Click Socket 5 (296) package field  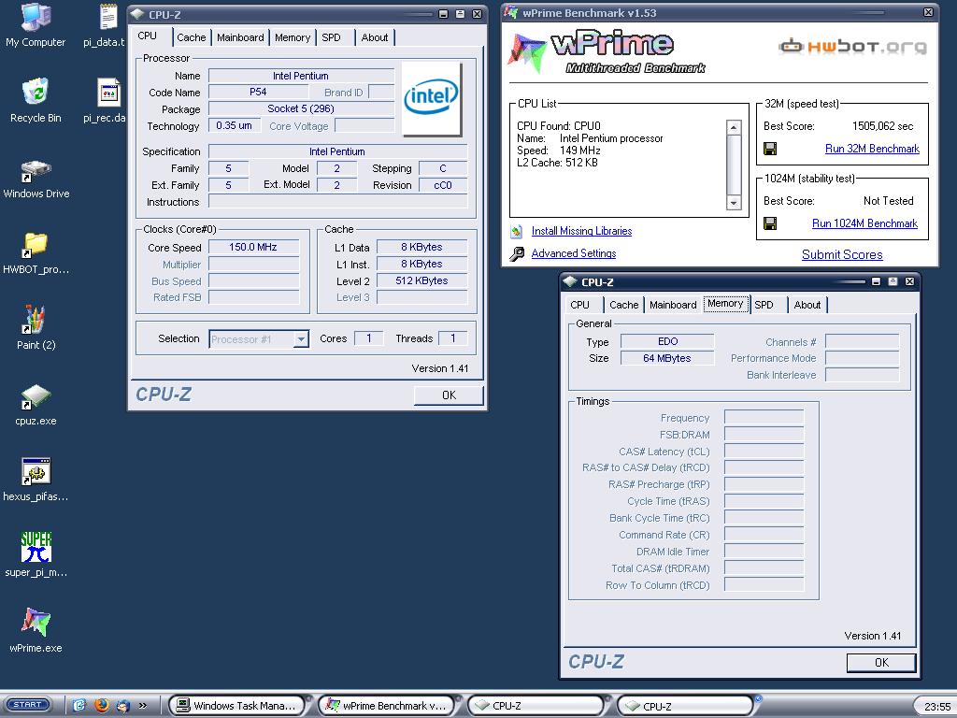pyautogui.click(x=302, y=108)
